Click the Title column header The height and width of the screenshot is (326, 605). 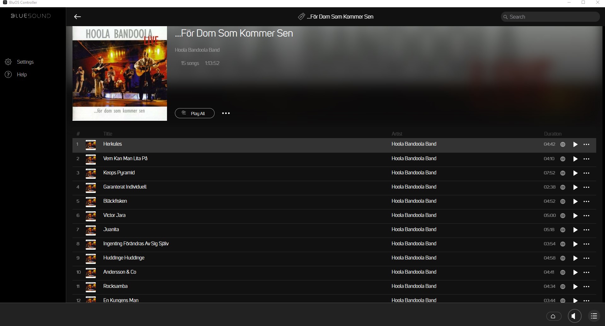click(108, 134)
